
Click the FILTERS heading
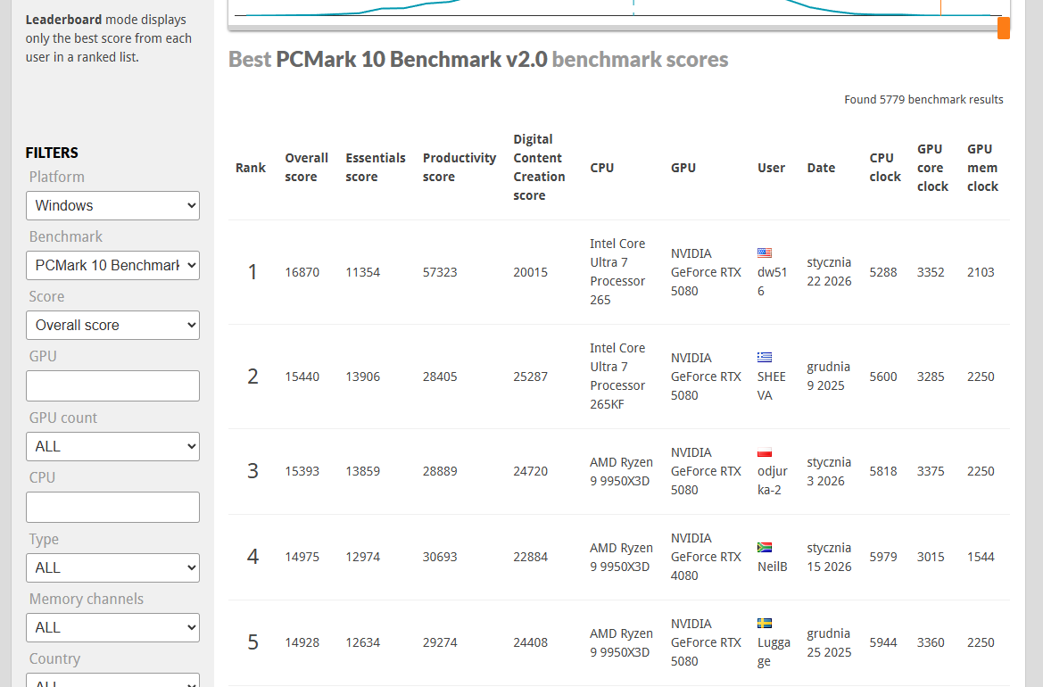tap(52, 153)
